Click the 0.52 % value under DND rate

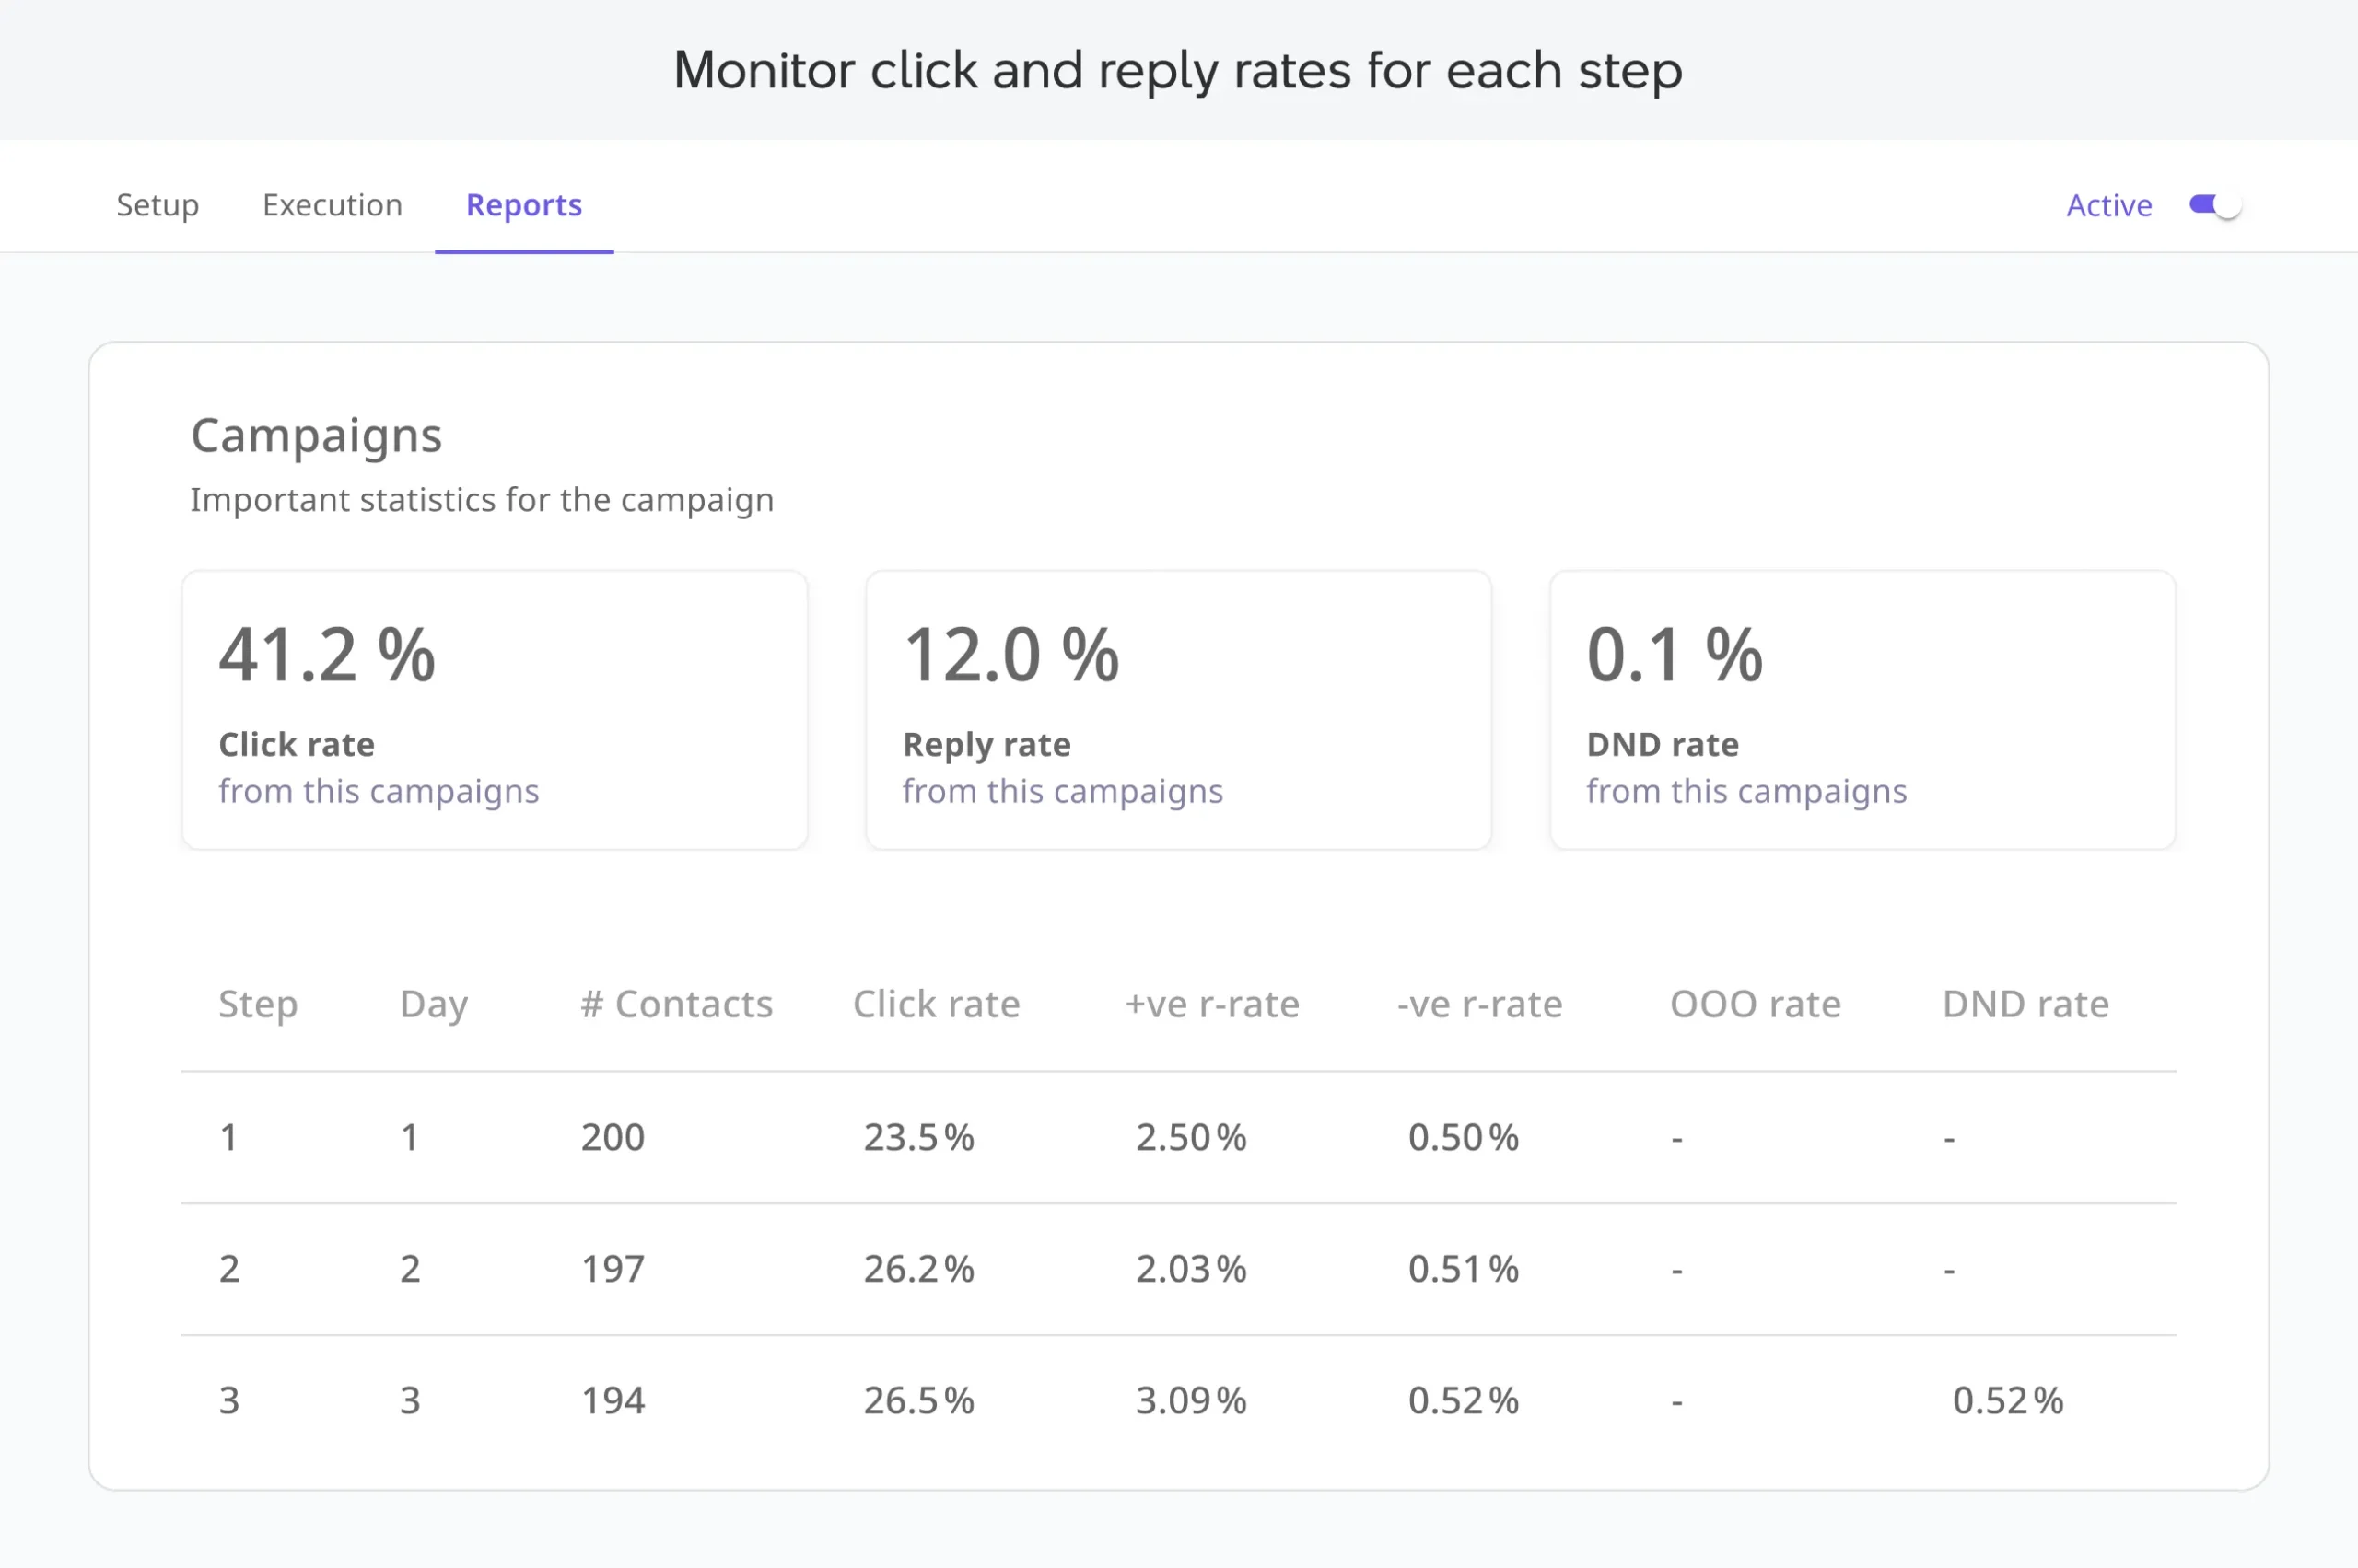pos(2009,1401)
